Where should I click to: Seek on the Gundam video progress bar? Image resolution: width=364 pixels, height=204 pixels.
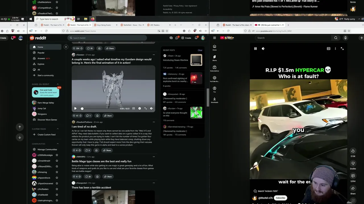pos(99,109)
